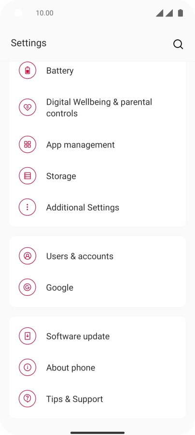The image size is (195, 435).
Task: Tap the Users & accounts person icon
Action: pos(28,256)
